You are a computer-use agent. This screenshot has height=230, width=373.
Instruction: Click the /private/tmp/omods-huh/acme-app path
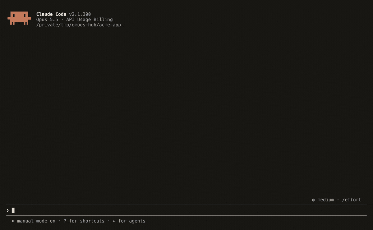click(x=79, y=25)
